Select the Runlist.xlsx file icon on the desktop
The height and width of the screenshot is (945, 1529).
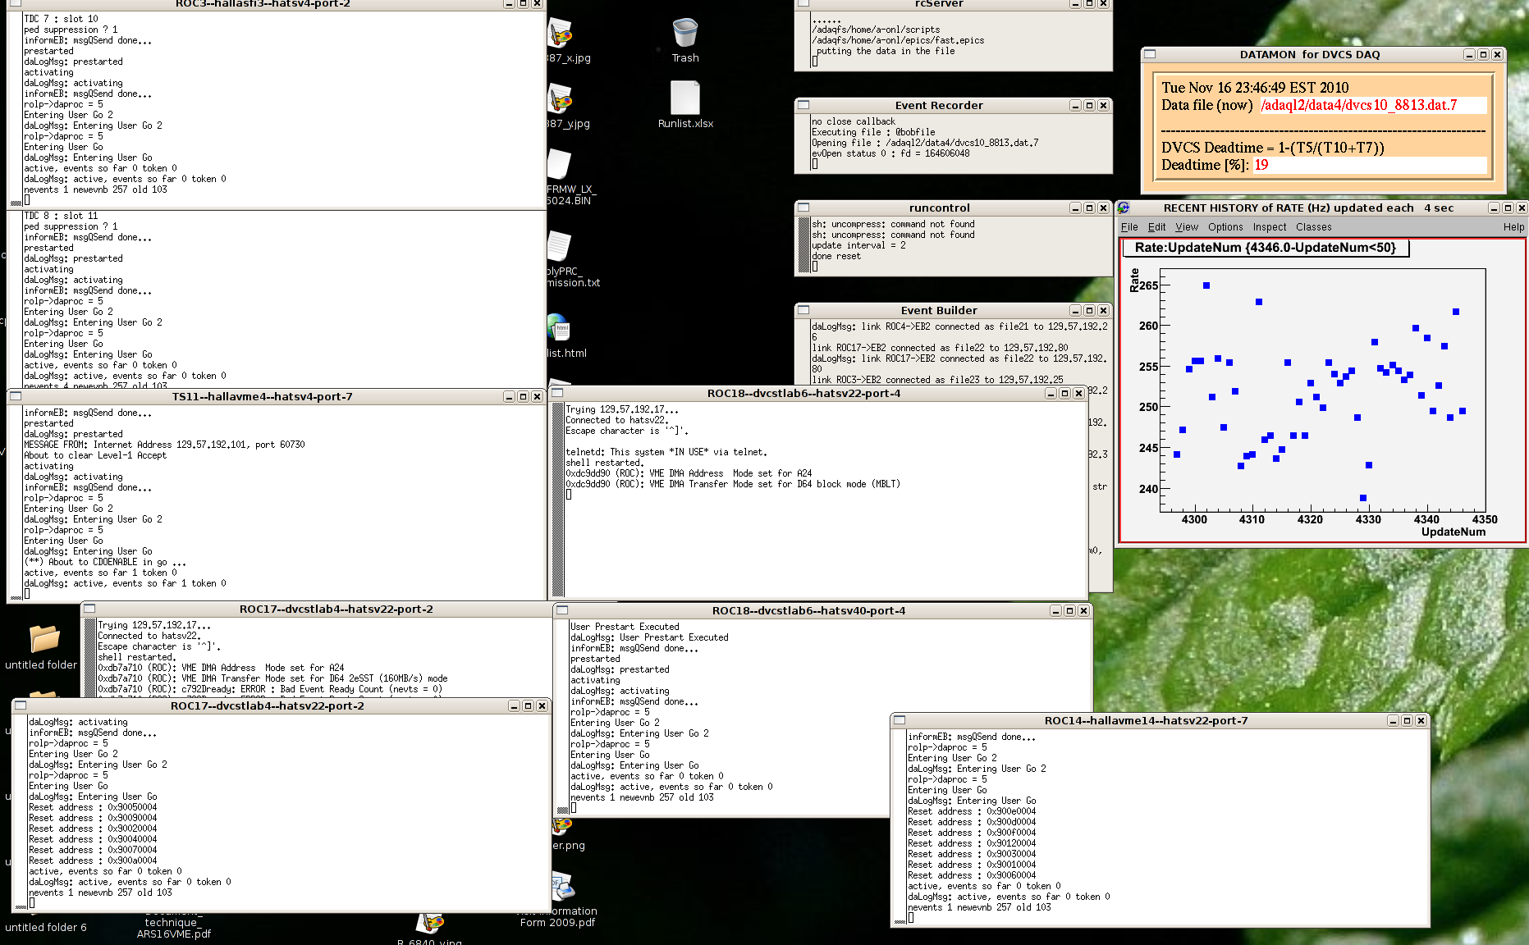tap(684, 98)
